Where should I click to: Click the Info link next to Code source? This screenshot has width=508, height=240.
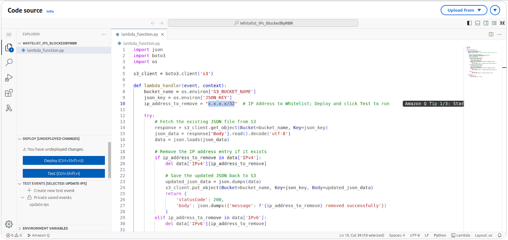click(50, 11)
